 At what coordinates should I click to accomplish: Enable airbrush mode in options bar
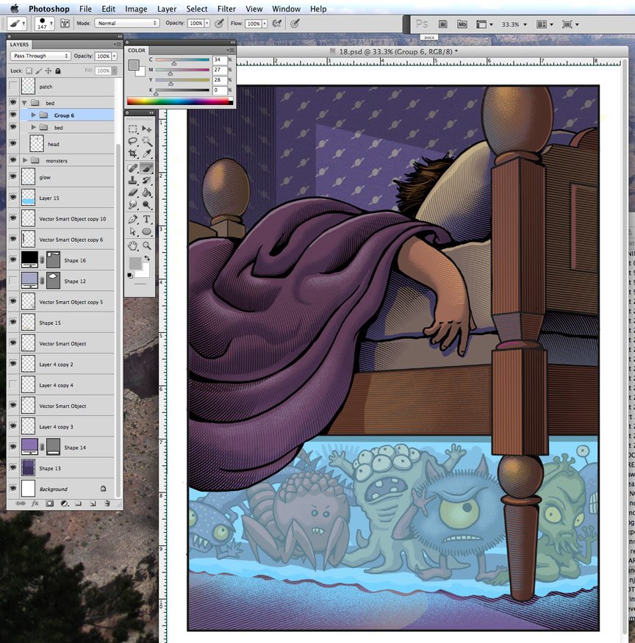click(x=277, y=24)
